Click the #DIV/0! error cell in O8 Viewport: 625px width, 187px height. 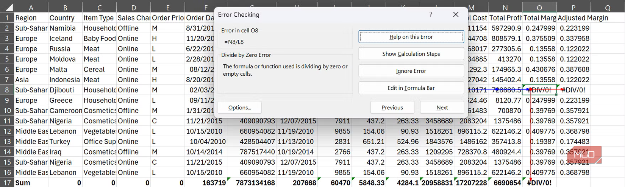pyautogui.click(x=539, y=90)
